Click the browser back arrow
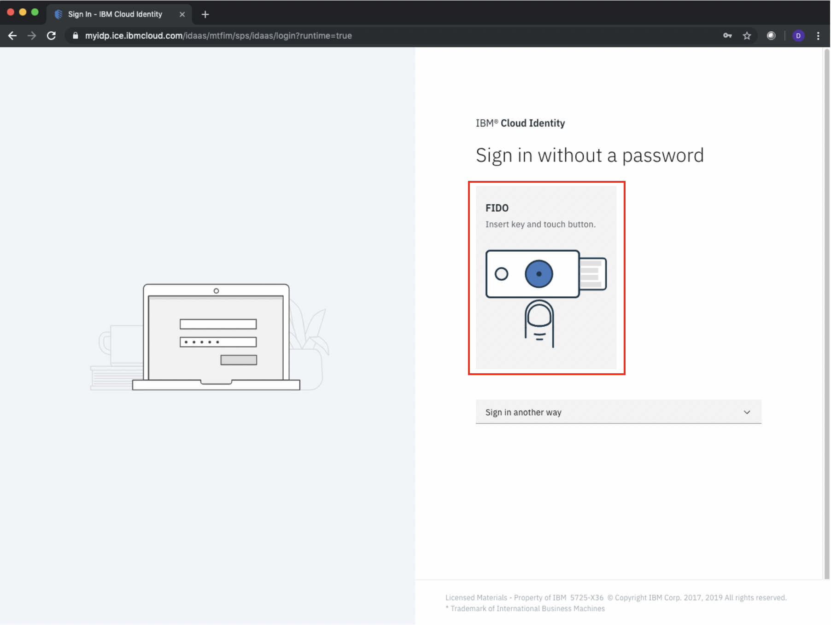This screenshot has height=625, width=831. coord(12,35)
